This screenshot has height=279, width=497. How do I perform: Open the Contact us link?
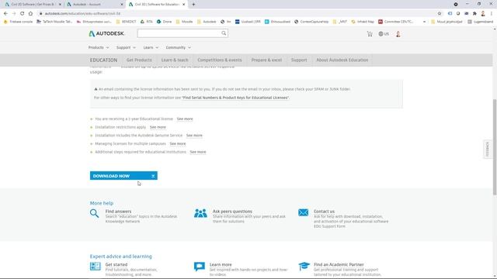[x=324, y=212]
